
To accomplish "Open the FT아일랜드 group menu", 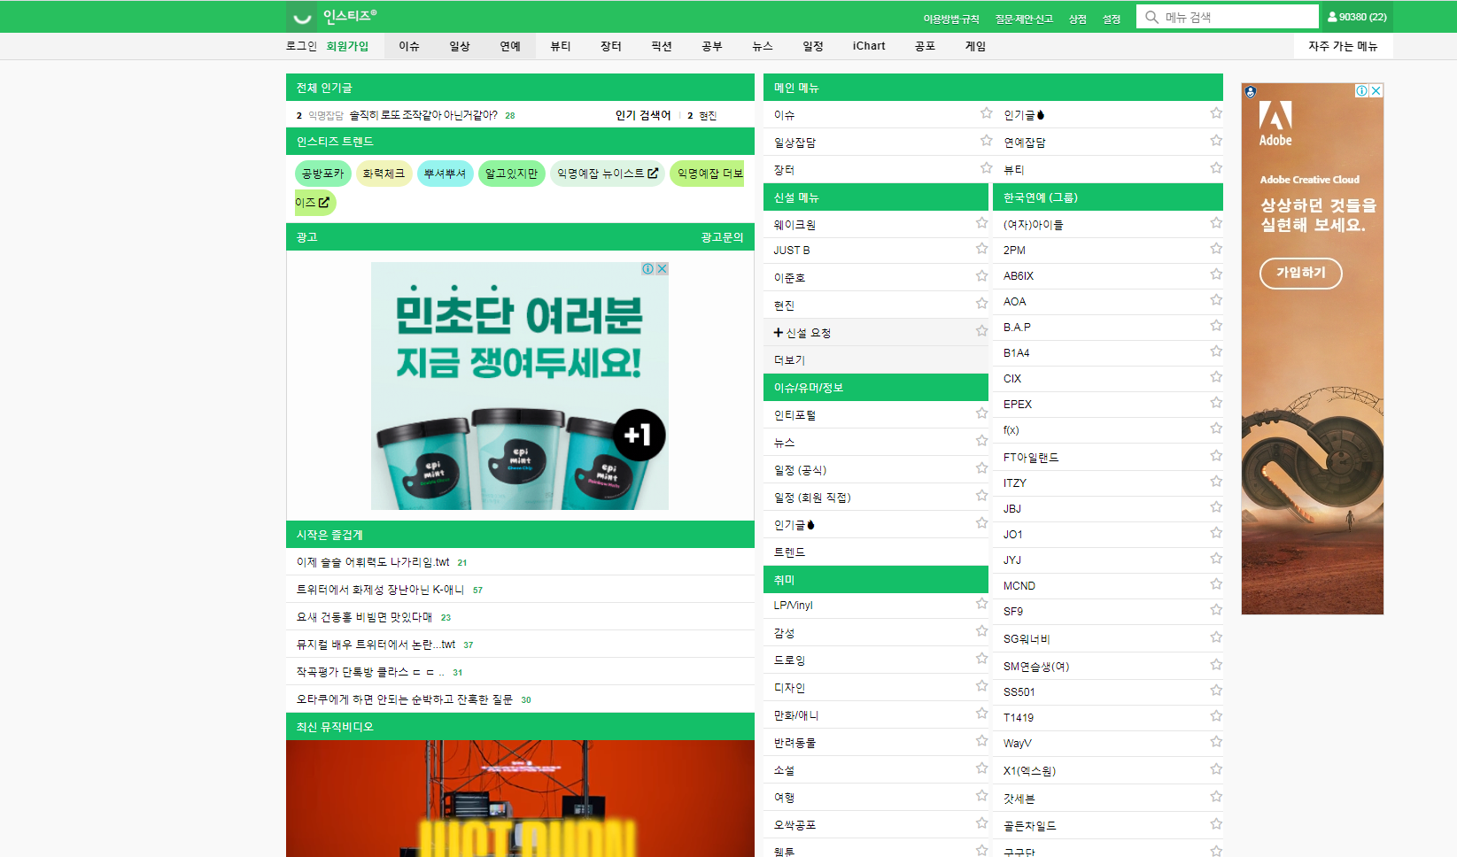I will tap(1030, 458).
